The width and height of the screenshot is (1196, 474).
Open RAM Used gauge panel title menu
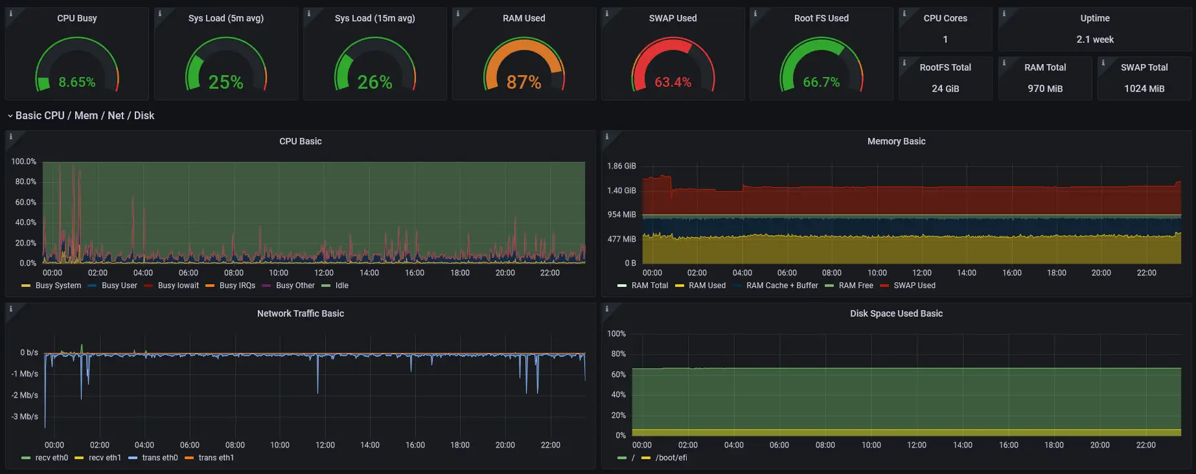524,18
